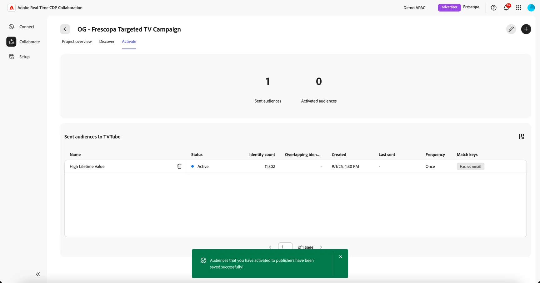The width and height of the screenshot is (540, 283).
Task: Open the Connect sidebar section
Action: click(22, 27)
